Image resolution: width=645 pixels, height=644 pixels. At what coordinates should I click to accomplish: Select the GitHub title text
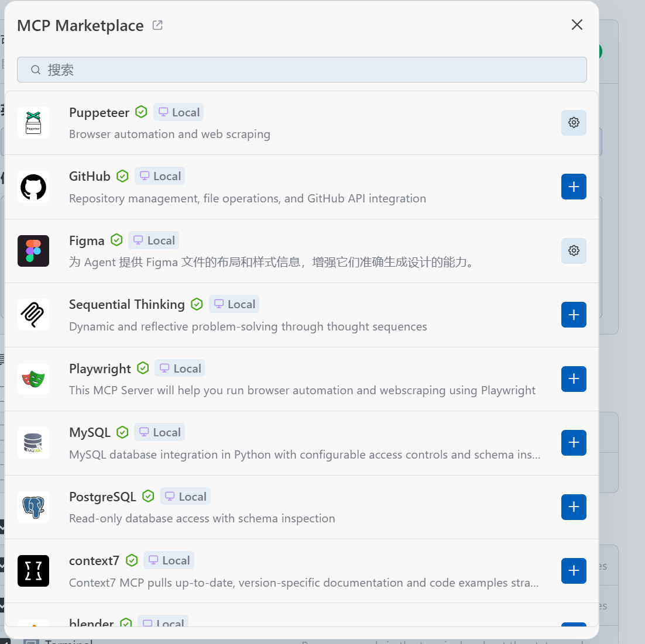(x=90, y=176)
